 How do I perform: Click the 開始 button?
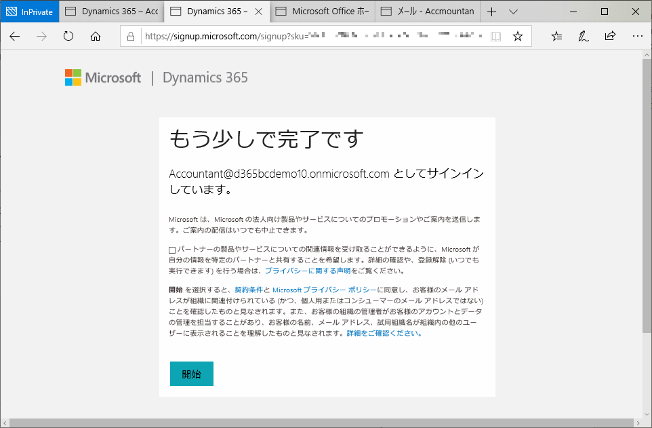(192, 374)
